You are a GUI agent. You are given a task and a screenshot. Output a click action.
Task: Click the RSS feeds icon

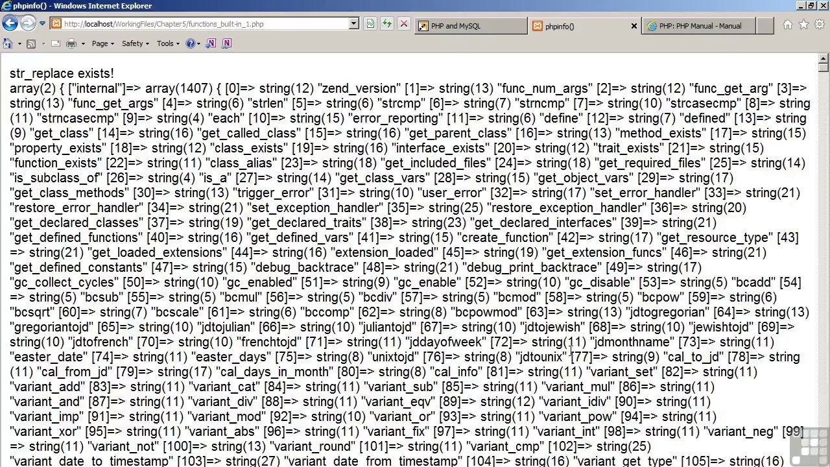(30, 43)
